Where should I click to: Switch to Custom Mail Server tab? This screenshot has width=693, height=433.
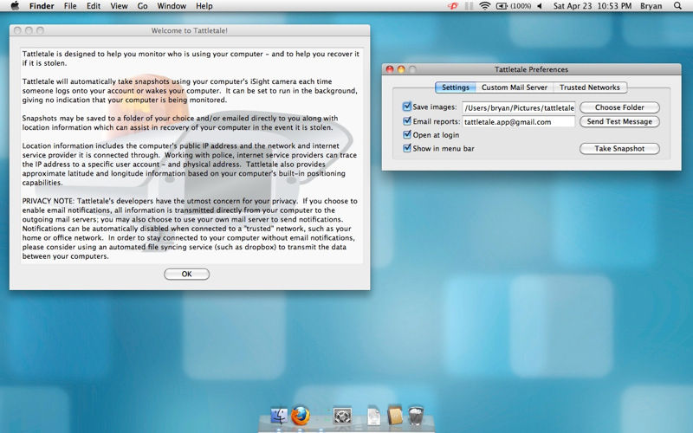pos(515,87)
